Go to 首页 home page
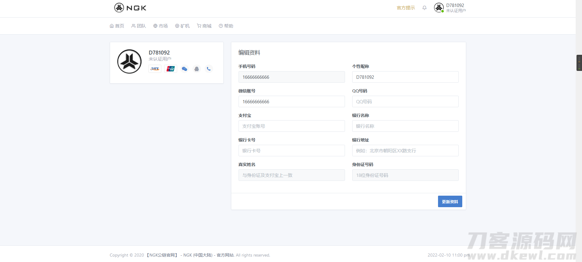Image resolution: width=582 pixels, height=262 pixels. coord(117,26)
